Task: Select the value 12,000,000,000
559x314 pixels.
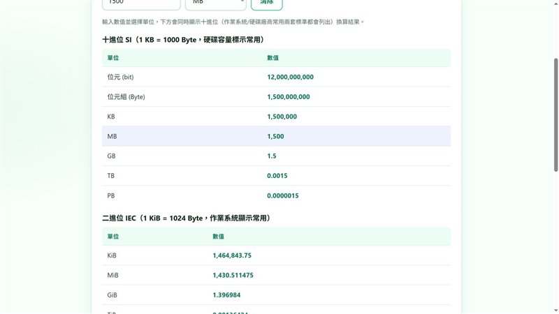Action: [x=290, y=77]
